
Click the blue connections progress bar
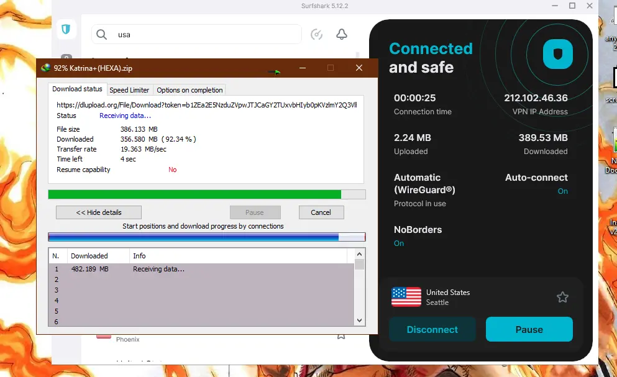tap(206, 237)
